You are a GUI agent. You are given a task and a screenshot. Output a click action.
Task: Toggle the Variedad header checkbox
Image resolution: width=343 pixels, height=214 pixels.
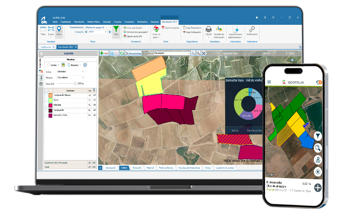46,90
